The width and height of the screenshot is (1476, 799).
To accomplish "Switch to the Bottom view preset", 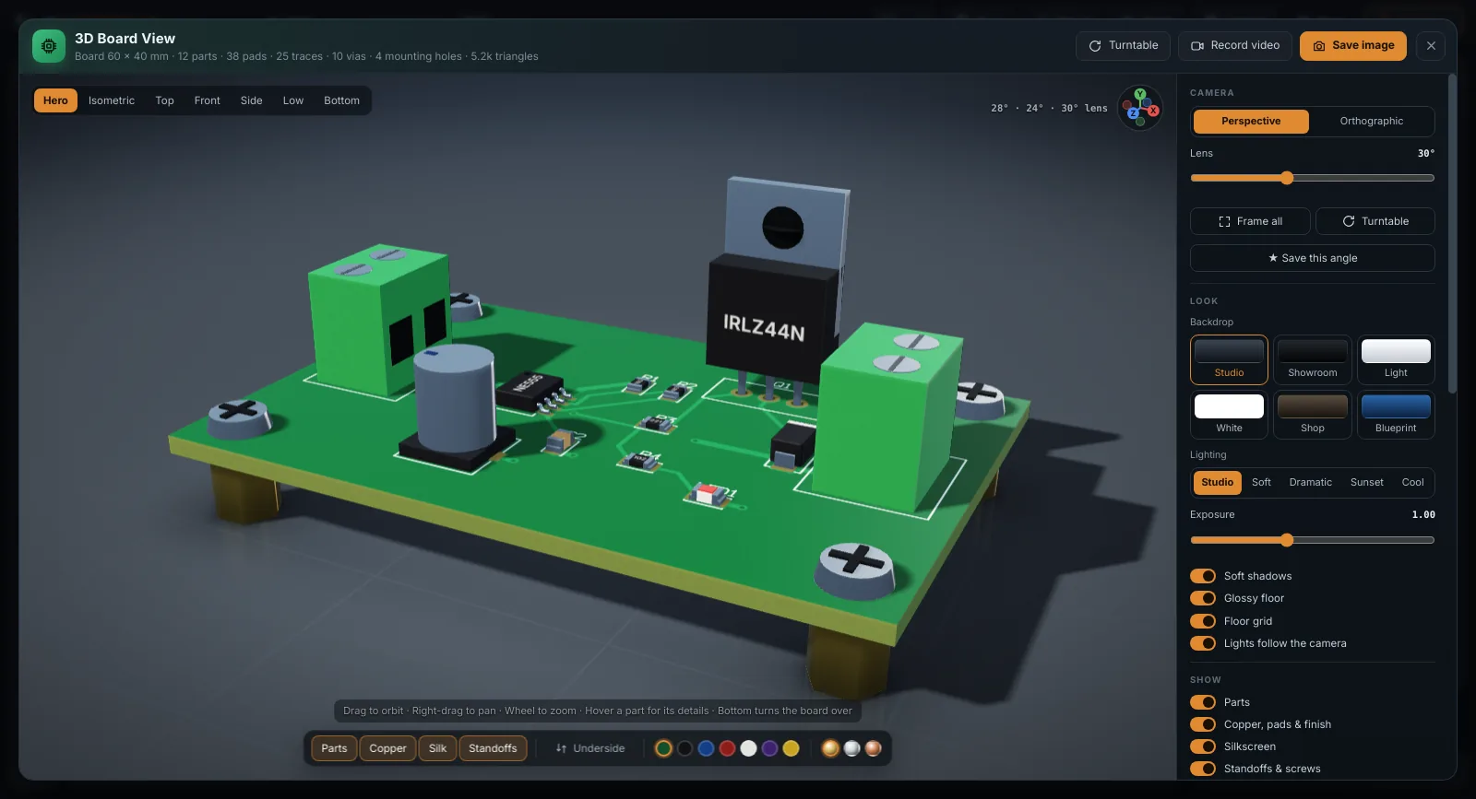I will 341,100.
